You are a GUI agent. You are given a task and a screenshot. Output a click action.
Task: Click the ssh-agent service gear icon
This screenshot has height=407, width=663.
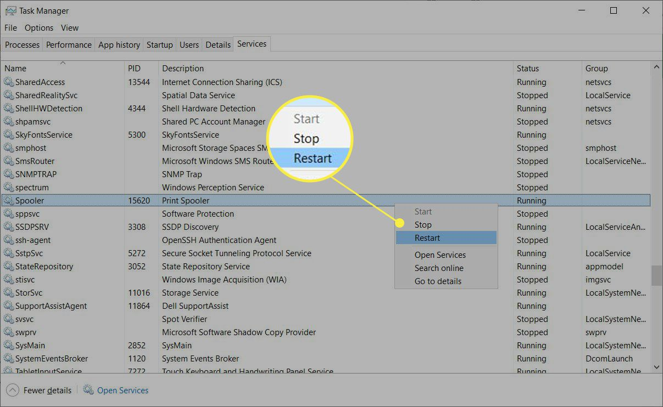click(x=8, y=240)
